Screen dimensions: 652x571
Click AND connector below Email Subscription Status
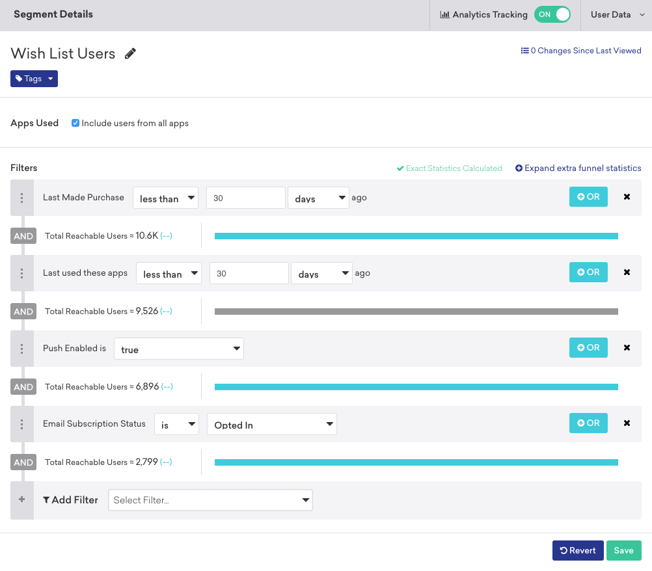pyautogui.click(x=23, y=462)
